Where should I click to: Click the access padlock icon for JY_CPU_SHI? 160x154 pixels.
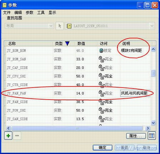click(x=101, y=76)
